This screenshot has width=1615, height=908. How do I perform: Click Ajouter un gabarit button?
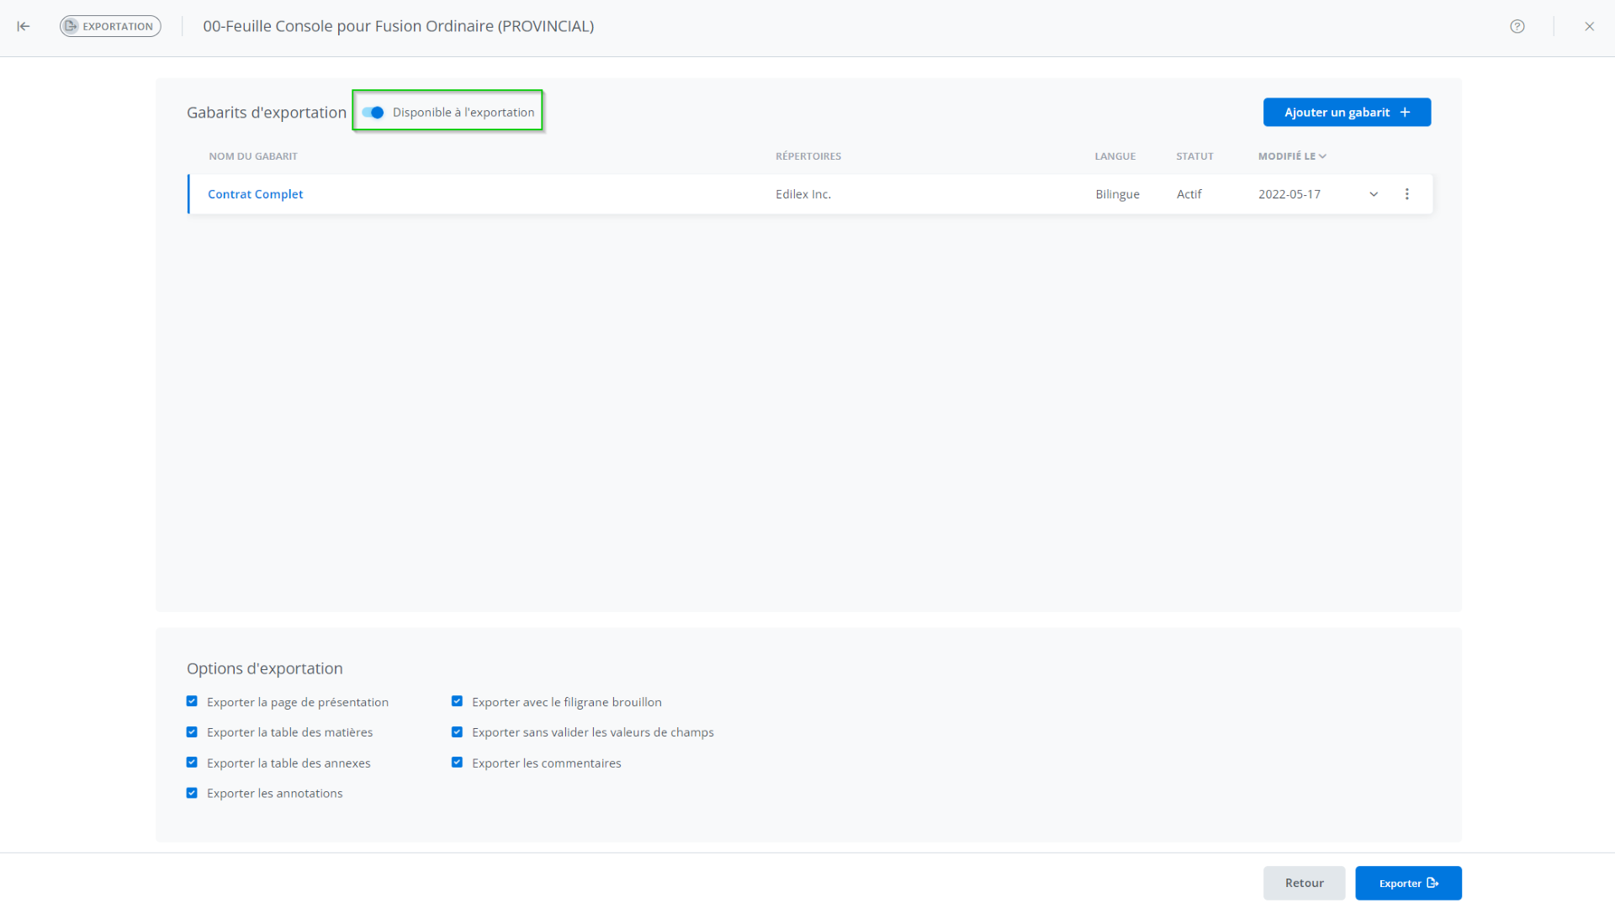tap(1346, 113)
